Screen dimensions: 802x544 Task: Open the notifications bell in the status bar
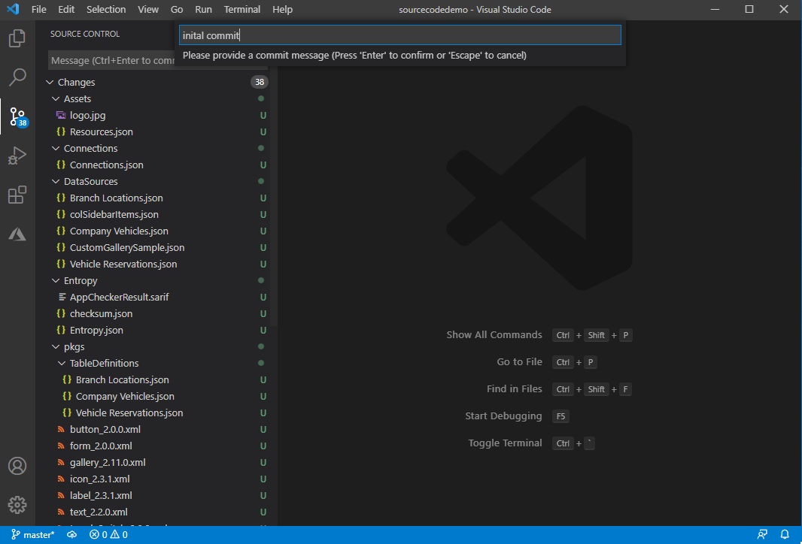(x=783, y=534)
